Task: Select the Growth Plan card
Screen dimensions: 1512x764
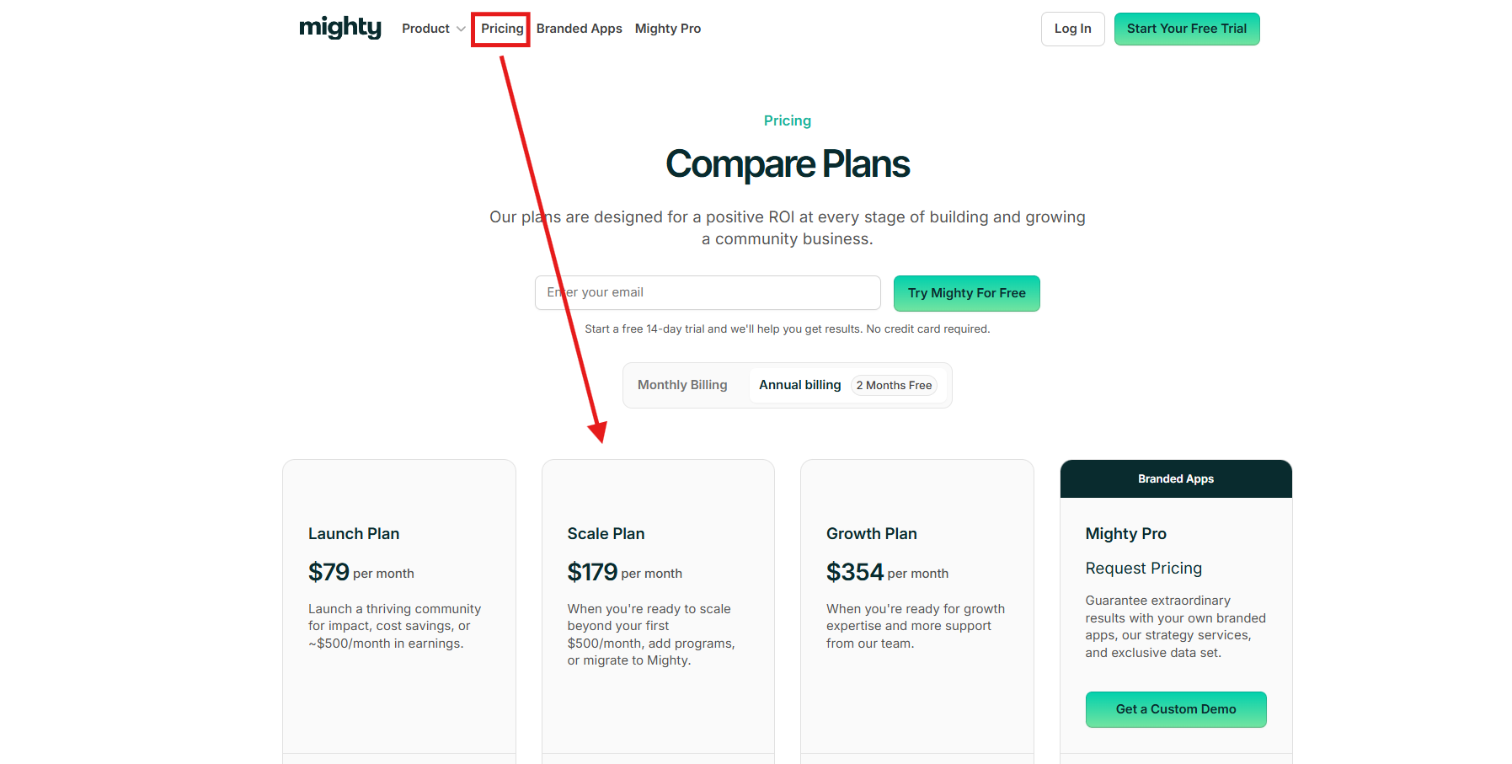Action: point(916,606)
